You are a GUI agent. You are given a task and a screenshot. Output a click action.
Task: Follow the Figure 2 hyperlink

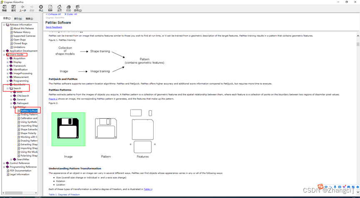[x=53, y=99]
